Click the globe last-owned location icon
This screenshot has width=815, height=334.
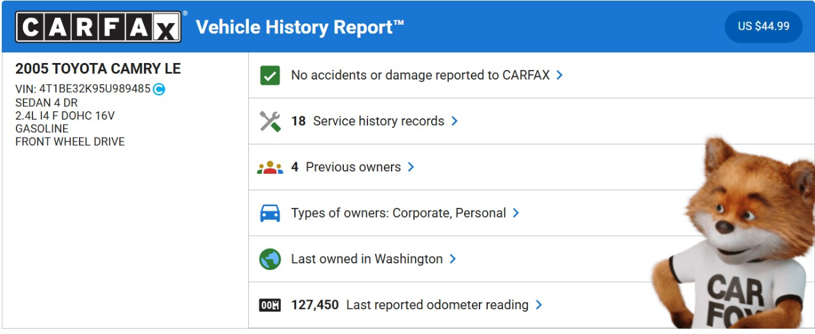click(270, 259)
